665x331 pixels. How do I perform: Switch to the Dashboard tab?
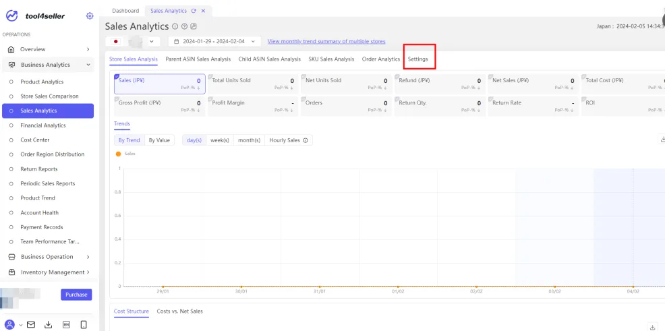[x=125, y=11]
